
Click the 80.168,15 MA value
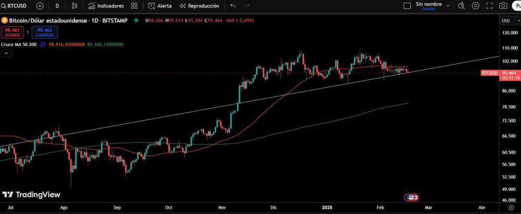click(105, 44)
